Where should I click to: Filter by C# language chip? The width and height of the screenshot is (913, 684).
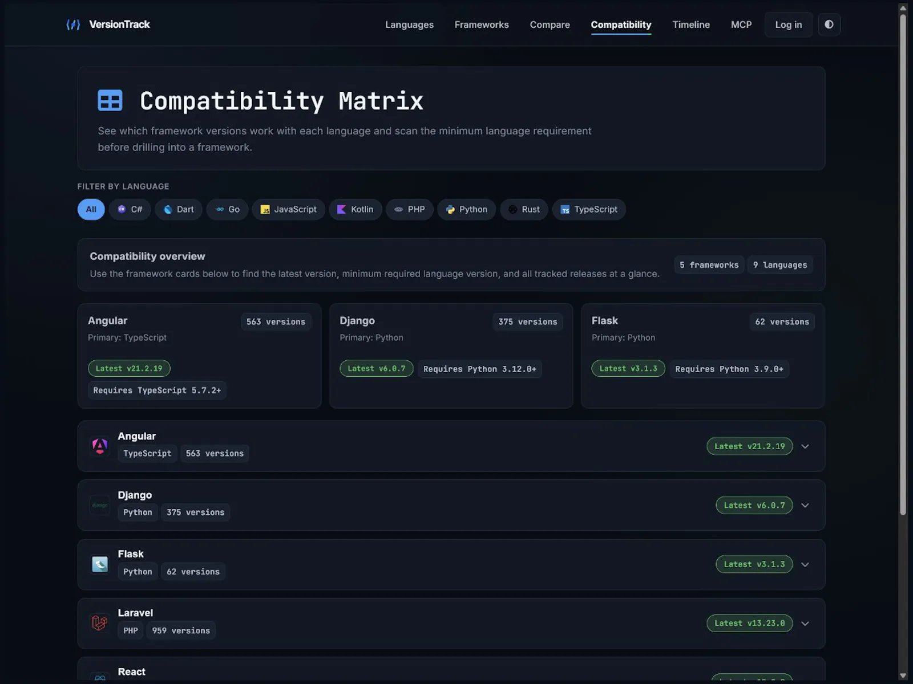130,209
